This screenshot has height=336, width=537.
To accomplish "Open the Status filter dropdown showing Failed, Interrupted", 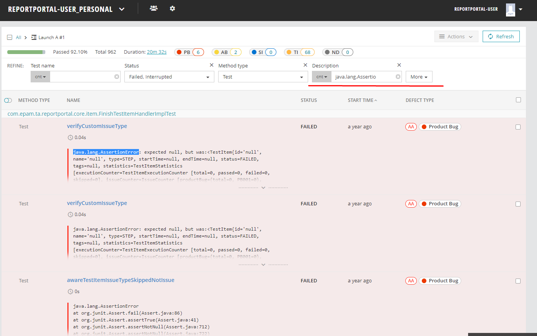I will pyautogui.click(x=169, y=76).
